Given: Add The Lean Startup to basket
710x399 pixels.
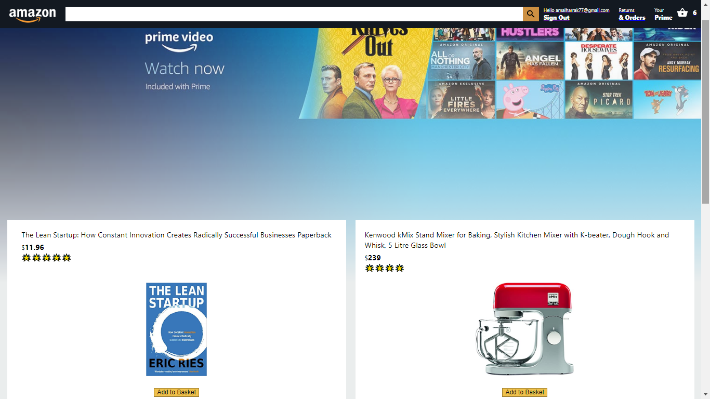Looking at the screenshot, I should (x=176, y=392).
